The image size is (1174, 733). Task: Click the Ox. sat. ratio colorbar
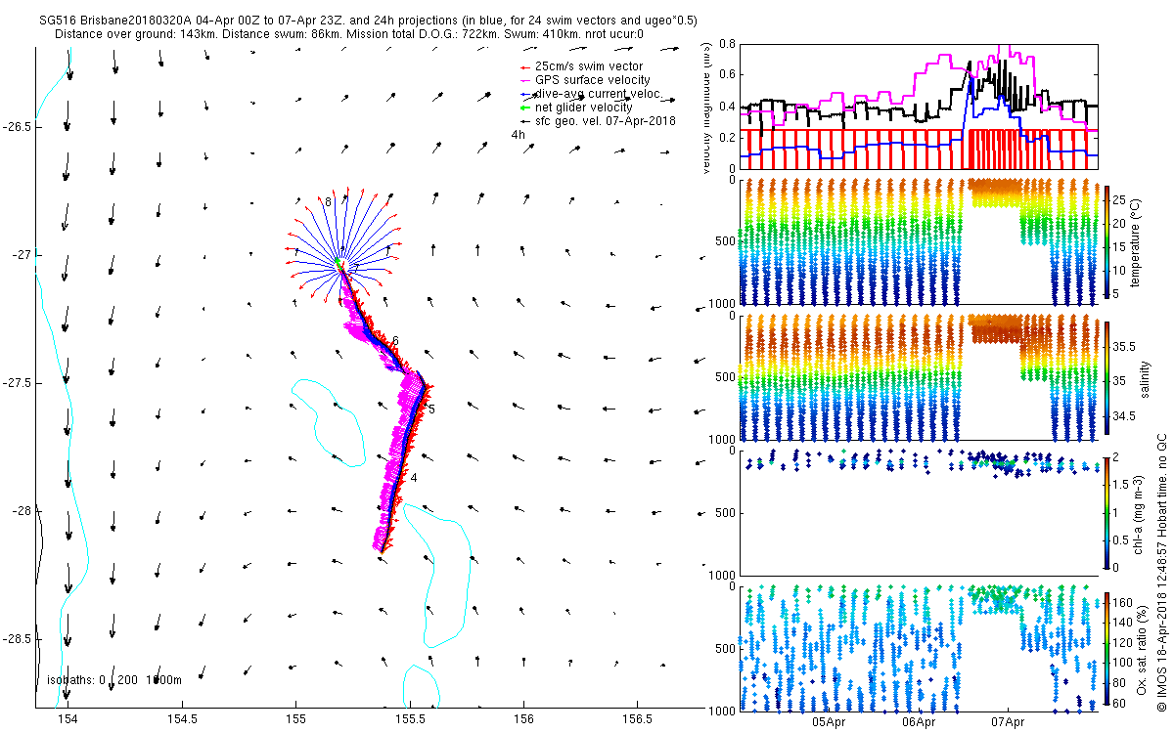[x=1106, y=648]
